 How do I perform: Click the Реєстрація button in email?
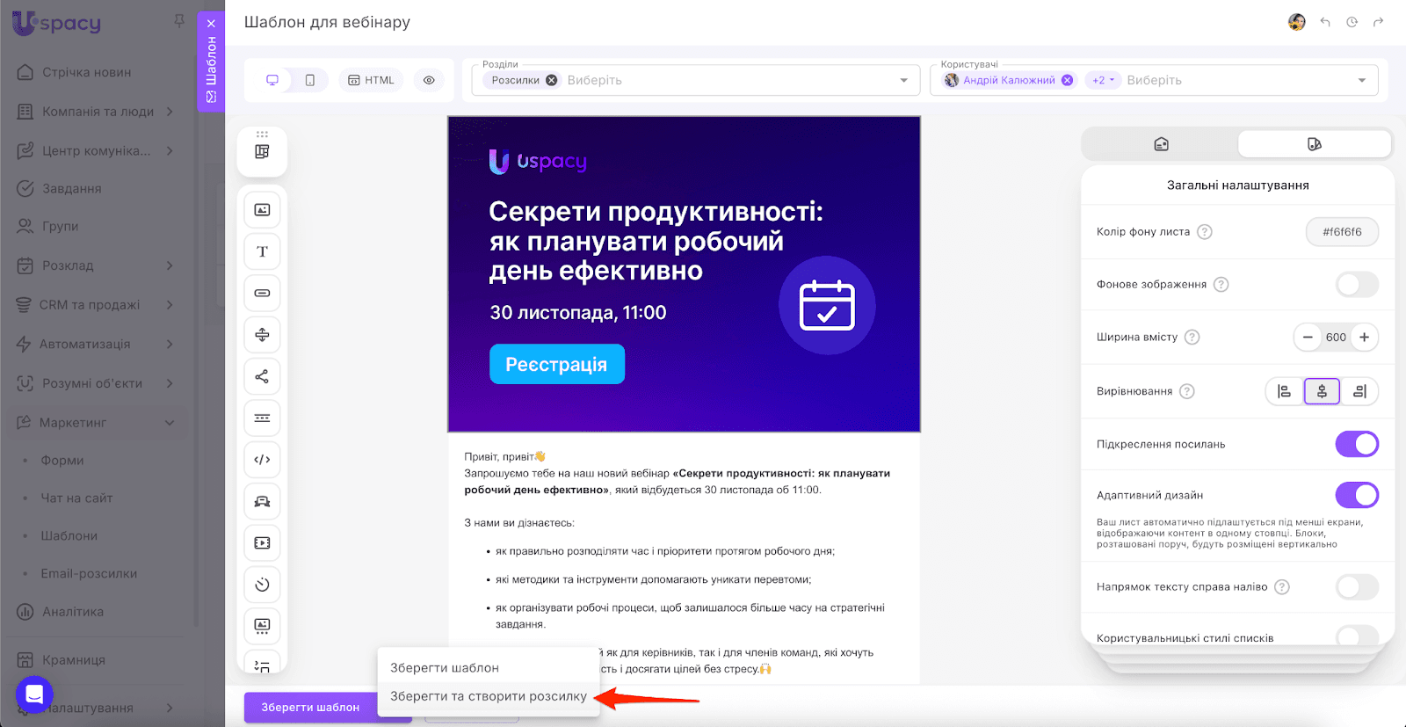(557, 364)
